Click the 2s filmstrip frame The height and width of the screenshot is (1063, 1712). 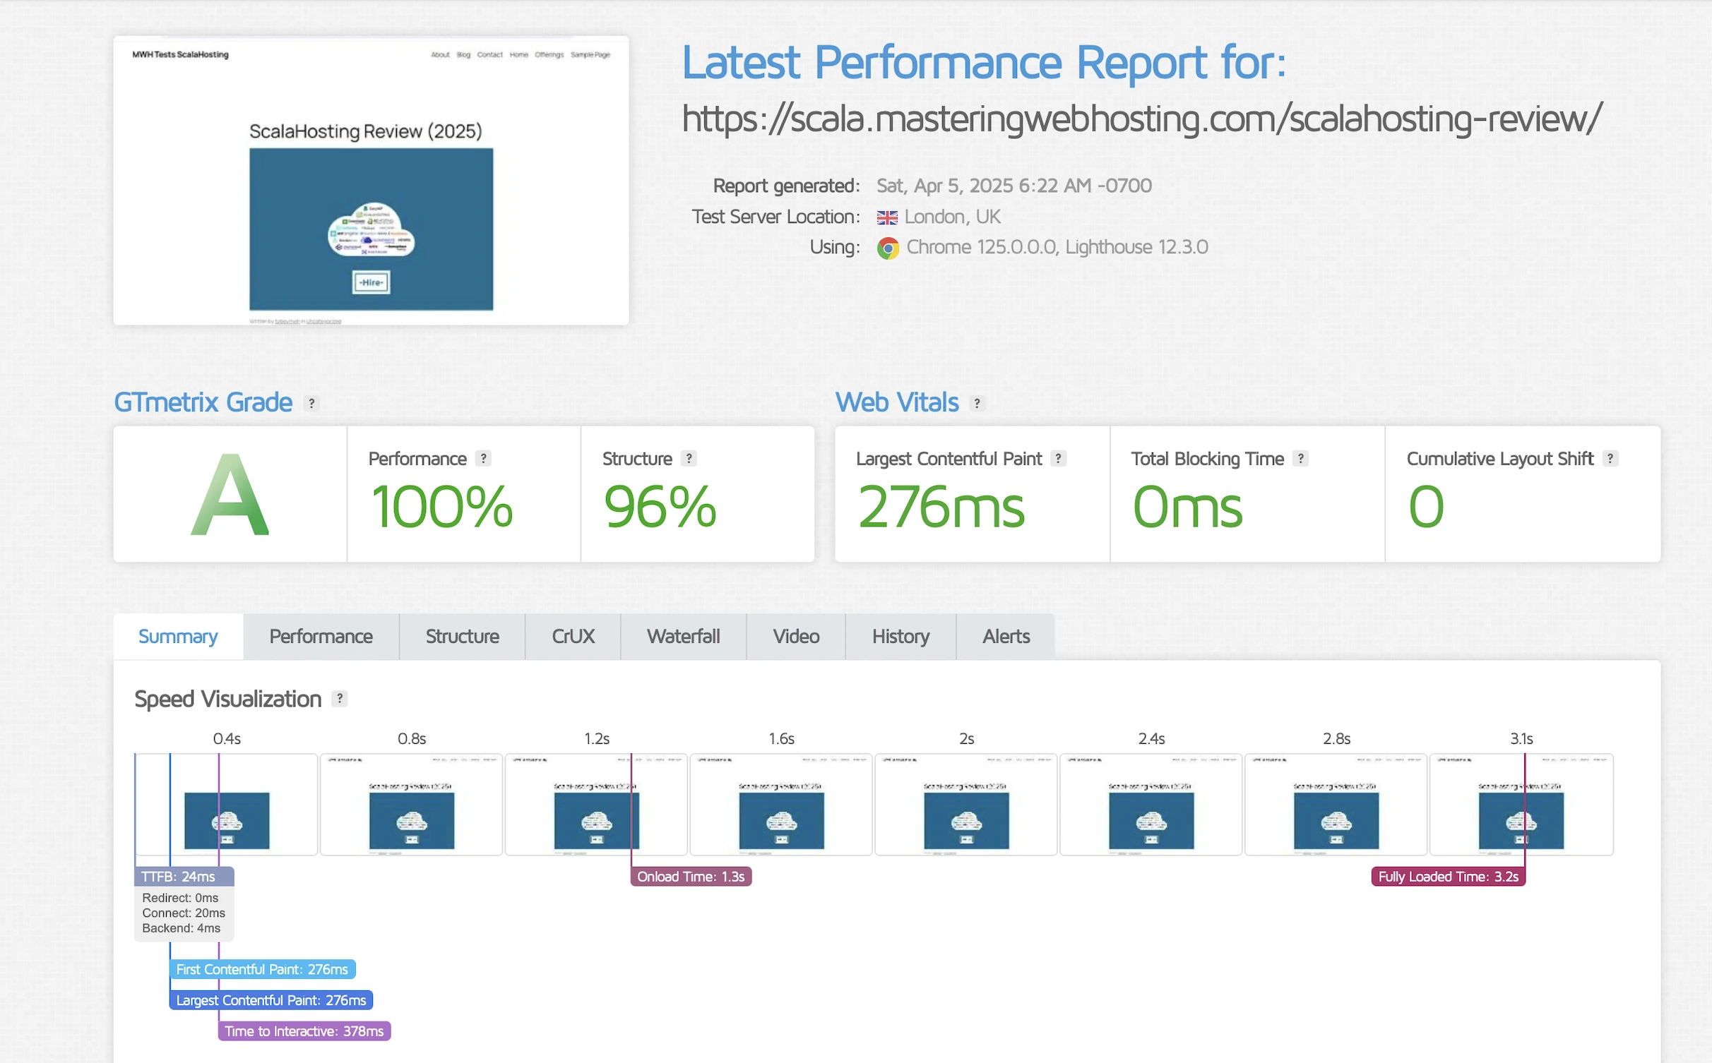click(x=965, y=805)
